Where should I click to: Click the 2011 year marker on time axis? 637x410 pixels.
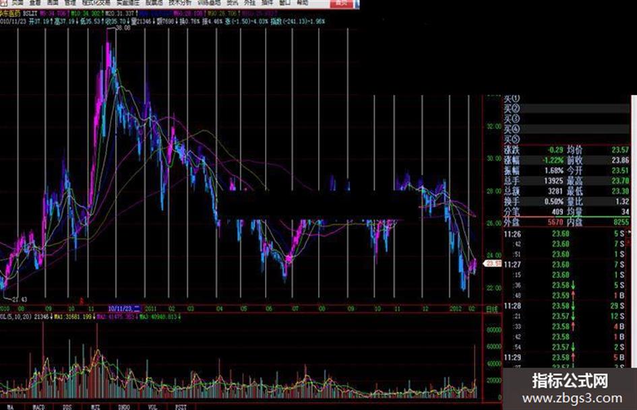pyautogui.click(x=151, y=309)
